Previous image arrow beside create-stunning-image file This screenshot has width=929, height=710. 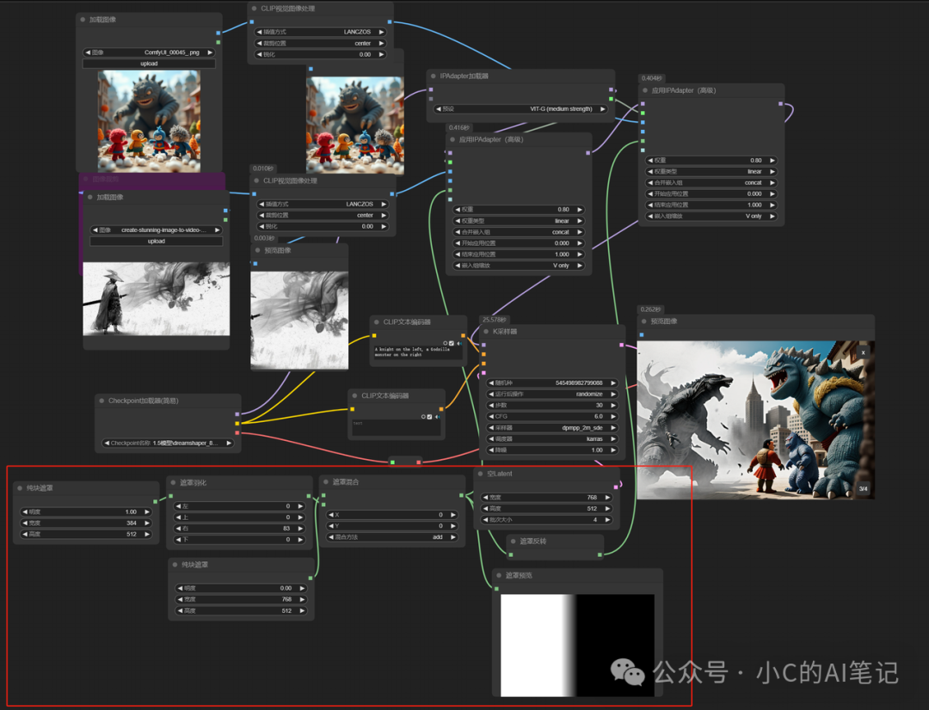click(95, 230)
